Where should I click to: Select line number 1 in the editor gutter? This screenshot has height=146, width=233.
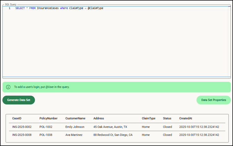tap(9, 8)
